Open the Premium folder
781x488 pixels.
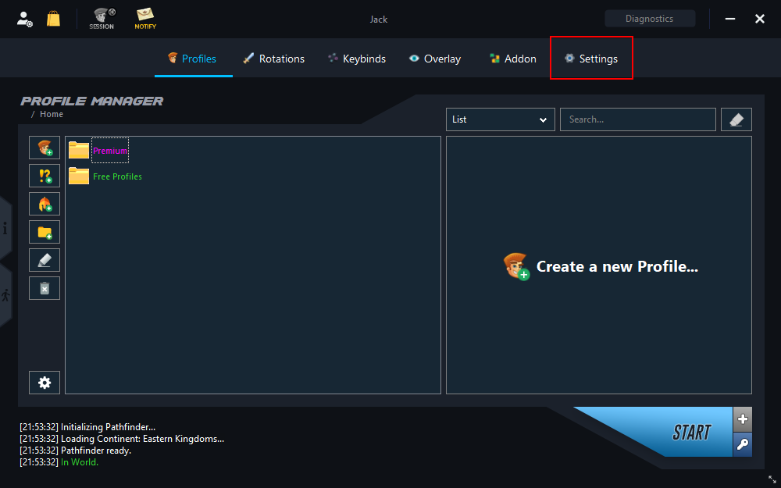[x=99, y=150]
